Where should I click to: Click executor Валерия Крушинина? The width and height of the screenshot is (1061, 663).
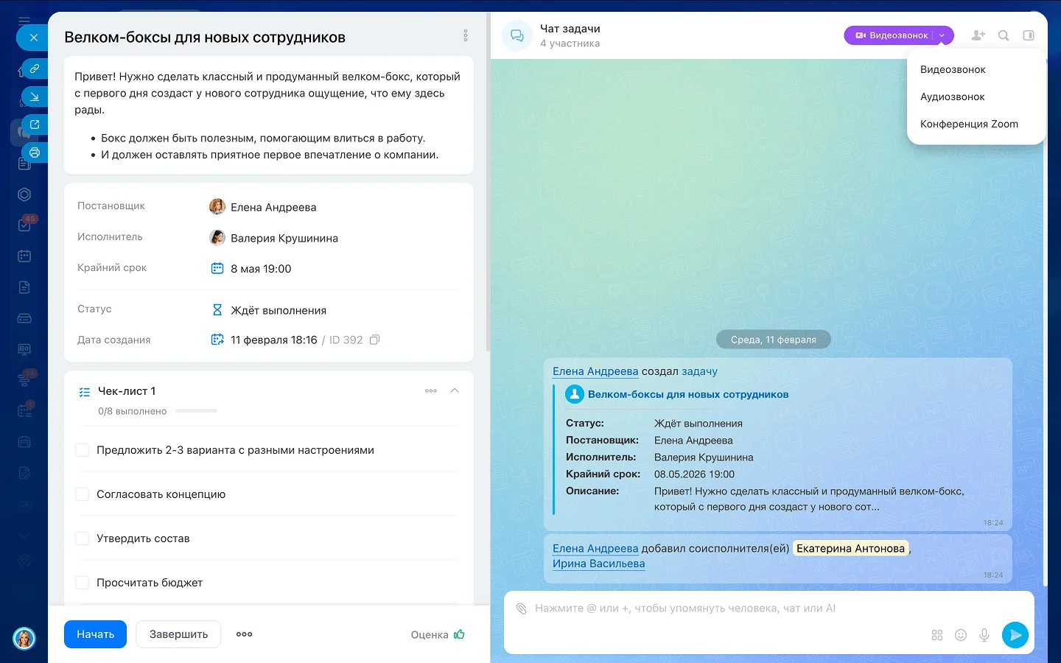[284, 238]
